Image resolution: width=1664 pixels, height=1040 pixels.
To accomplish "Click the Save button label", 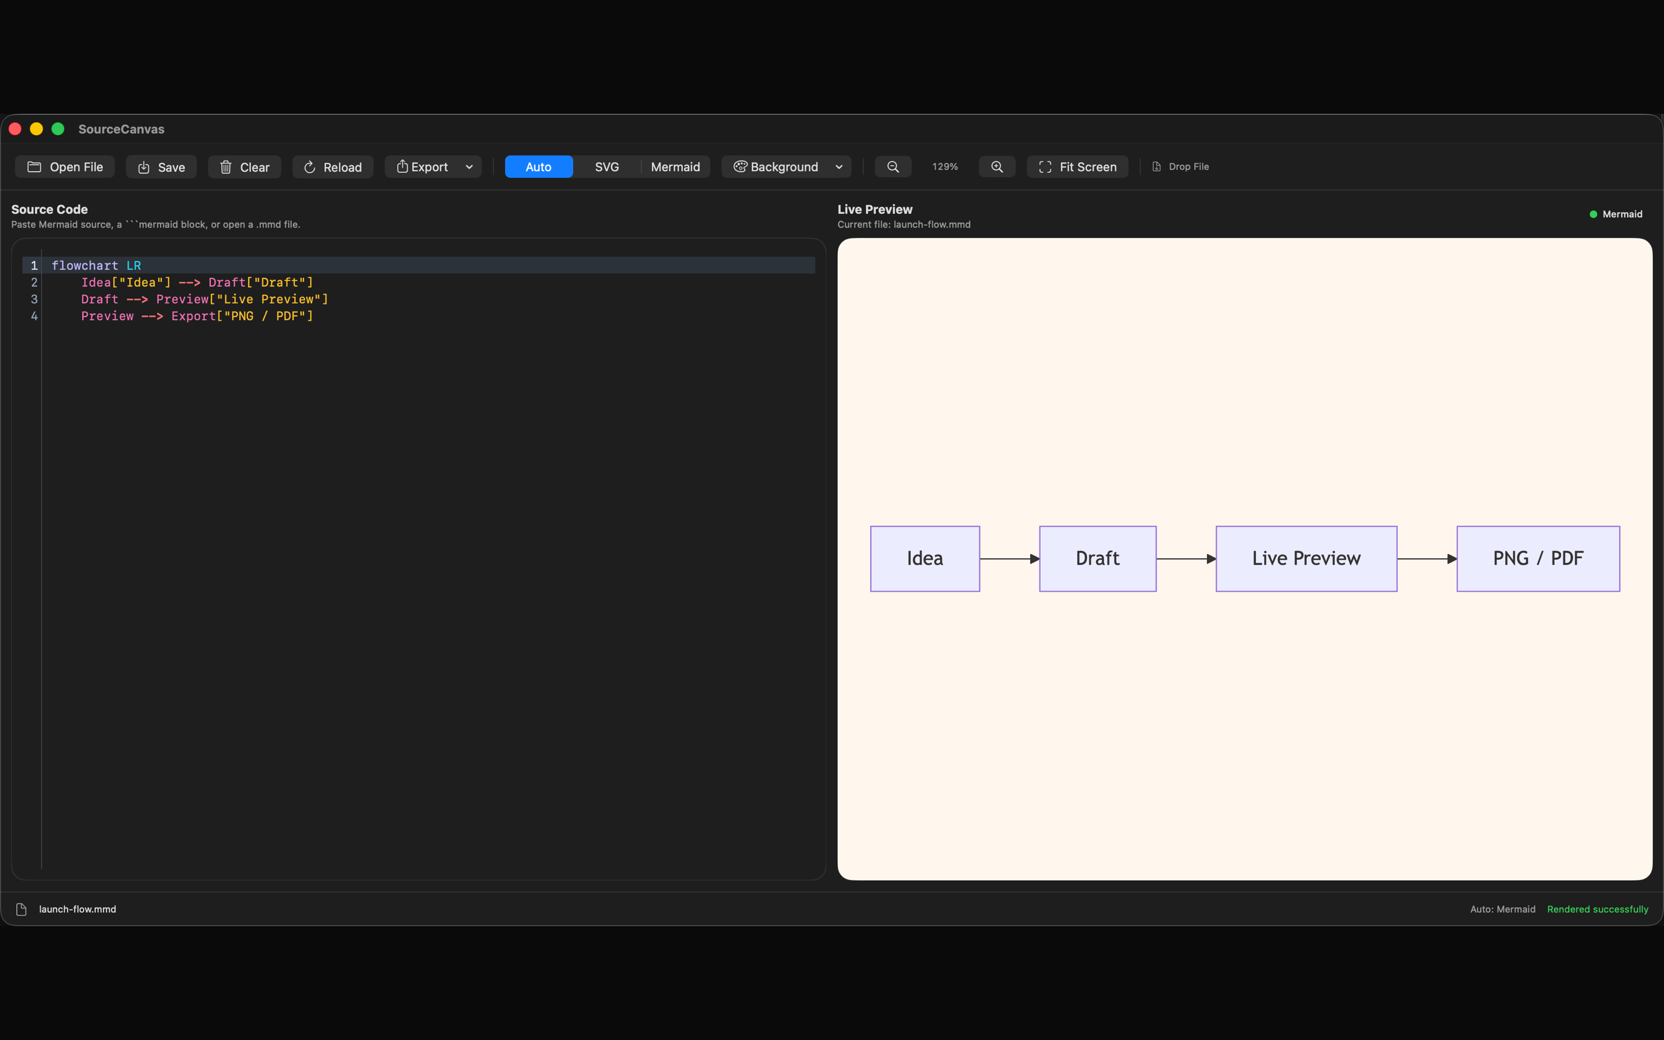I will [x=171, y=167].
